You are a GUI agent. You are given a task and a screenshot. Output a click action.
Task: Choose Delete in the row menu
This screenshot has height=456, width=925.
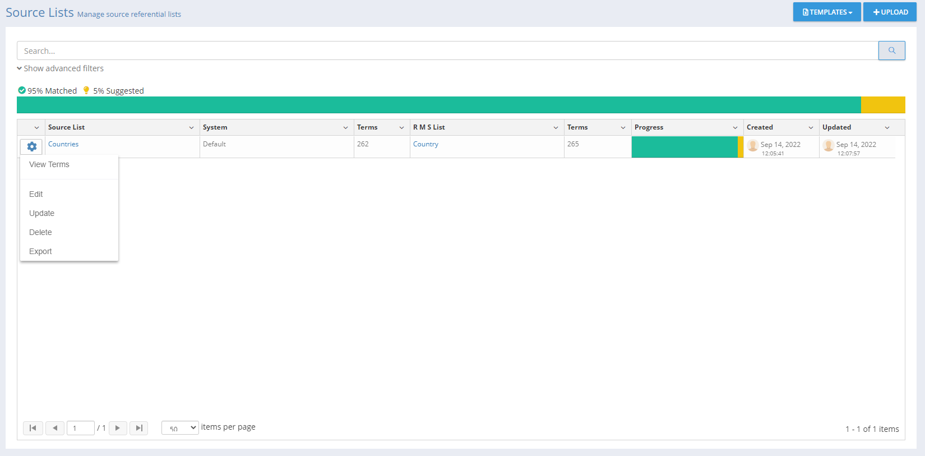point(40,232)
